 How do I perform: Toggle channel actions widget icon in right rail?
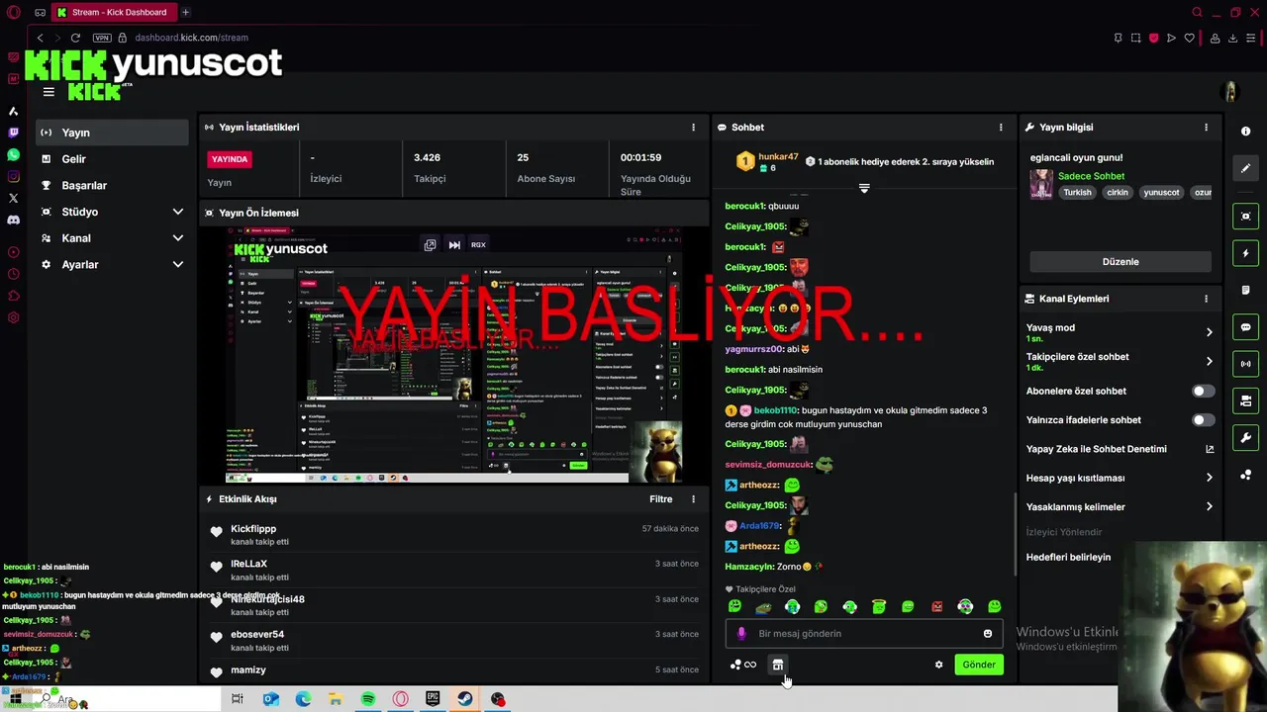click(x=1245, y=400)
